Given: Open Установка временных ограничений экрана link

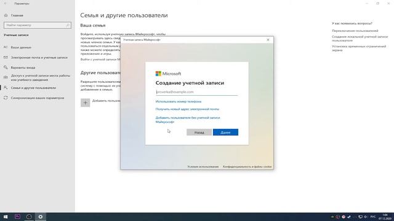Looking at the screenshot, I should [x=359, y=48].
